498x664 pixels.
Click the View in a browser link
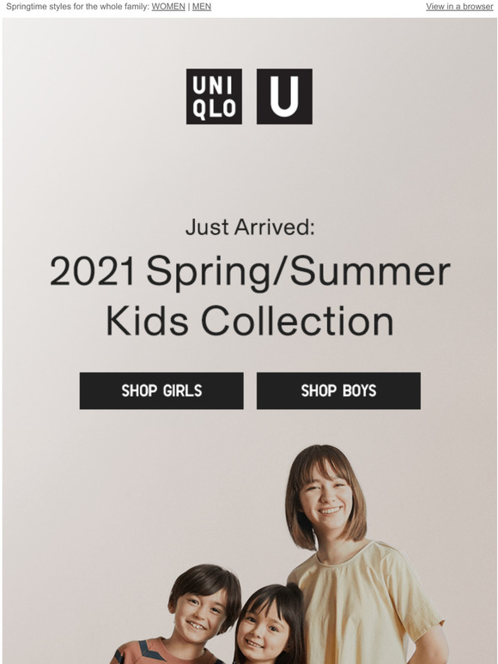[459, 7]
